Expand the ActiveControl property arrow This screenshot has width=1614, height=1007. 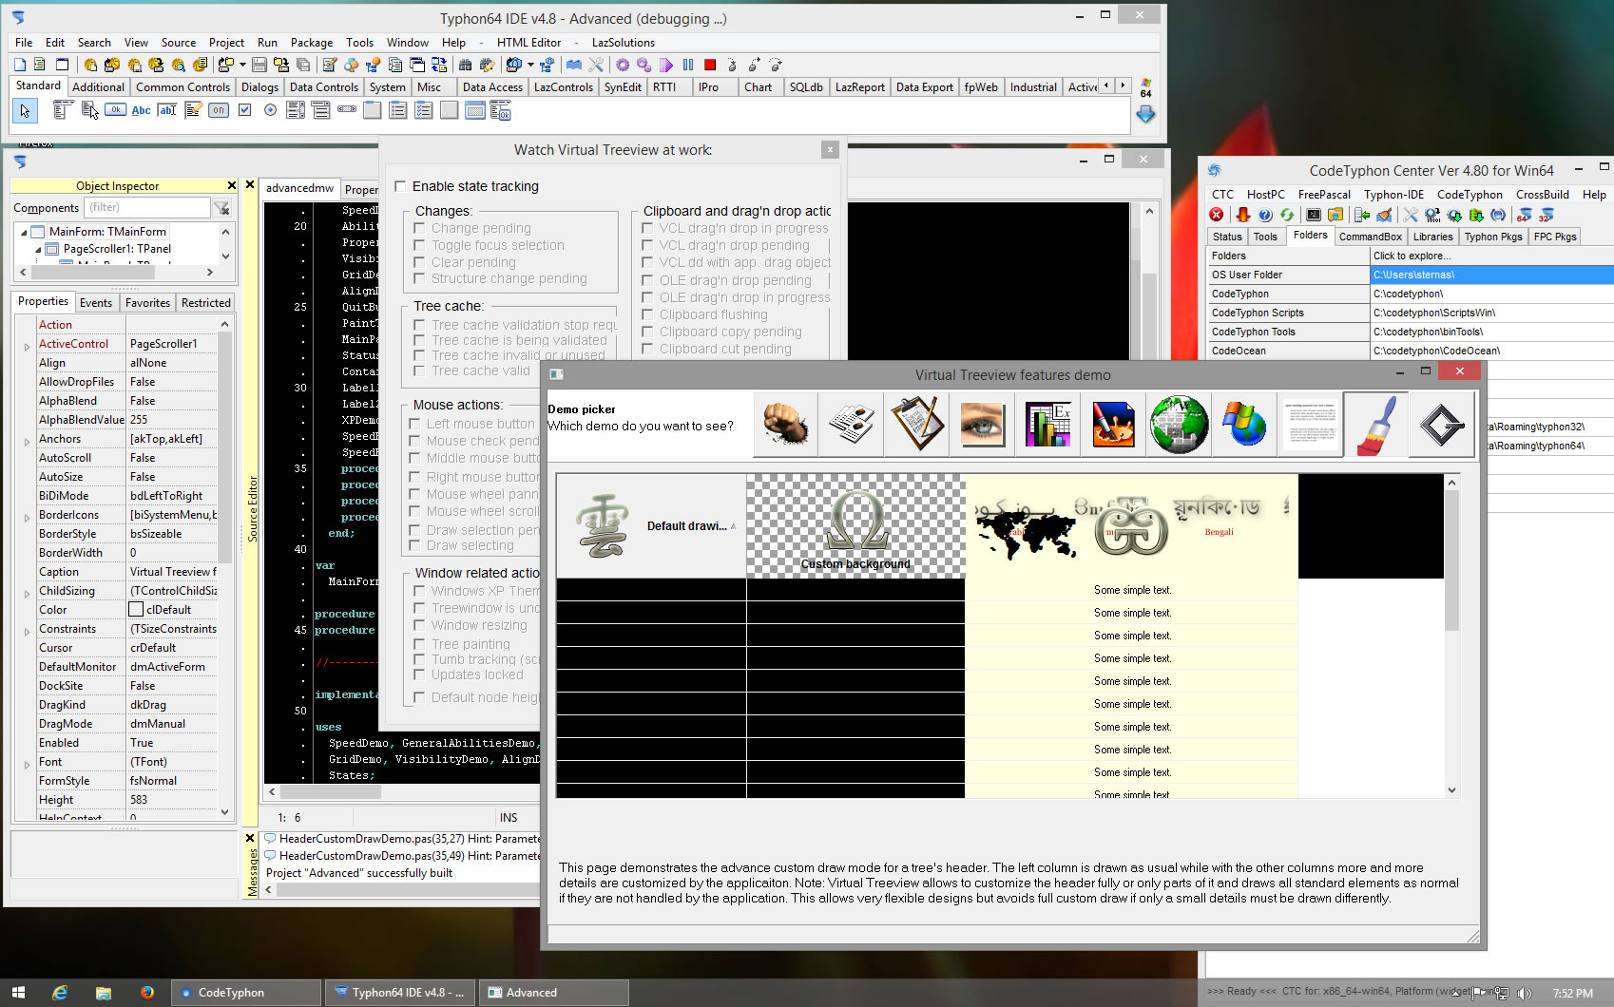point(27,347)
